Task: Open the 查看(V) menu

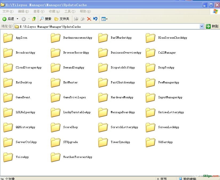Action: tap(39, 11)
